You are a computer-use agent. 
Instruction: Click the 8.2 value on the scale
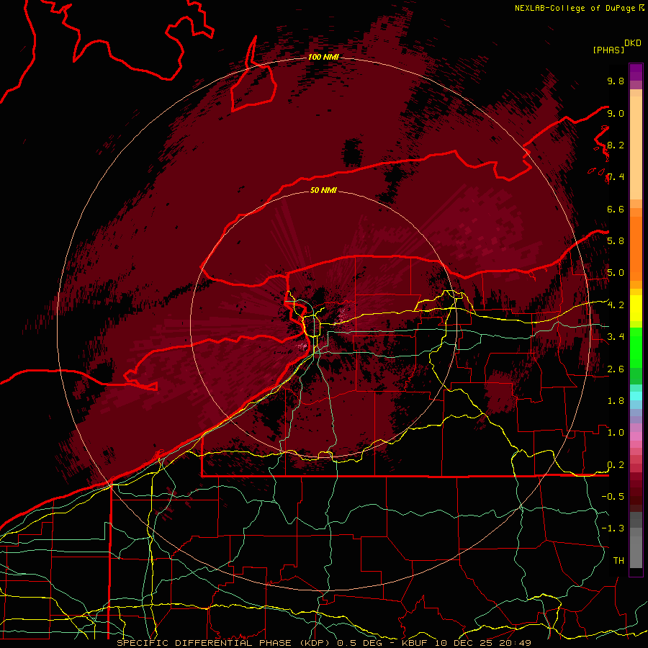pyautogui.click(x=616, y=145)
